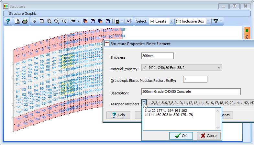254x145 pixels.
Task: Open the help question mark tool
Action: (x=8, y=21)
